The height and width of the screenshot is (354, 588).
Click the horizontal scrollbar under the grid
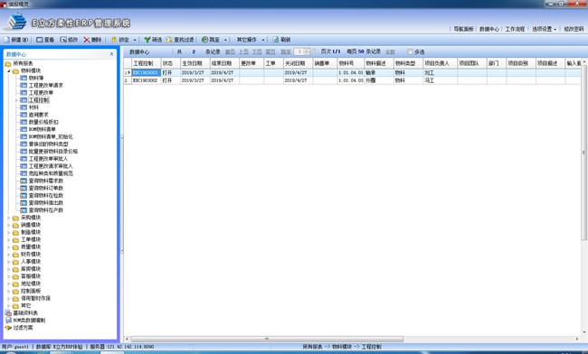click(x=267, y=339)
